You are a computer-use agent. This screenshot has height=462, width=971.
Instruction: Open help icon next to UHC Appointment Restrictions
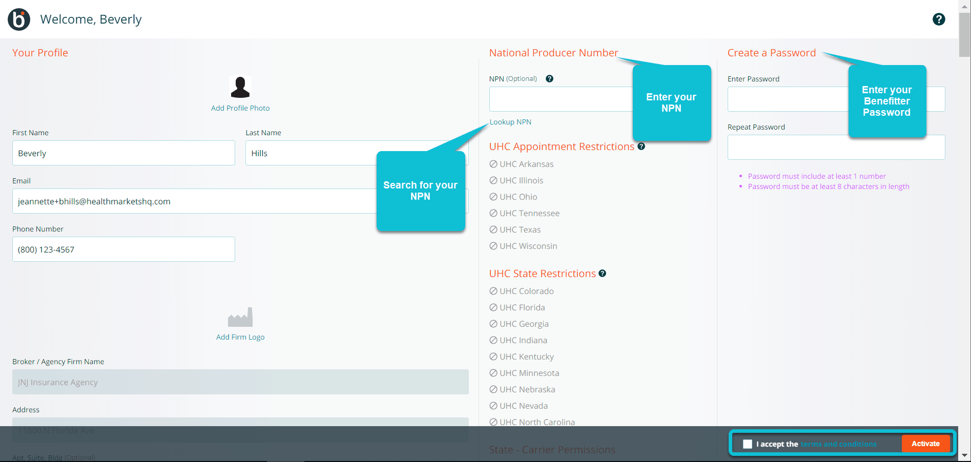pyautogui.click(x=641, y=146)
